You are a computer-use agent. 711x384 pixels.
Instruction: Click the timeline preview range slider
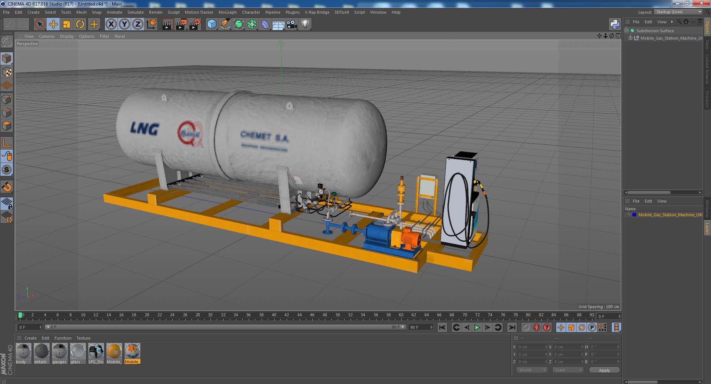226,327
